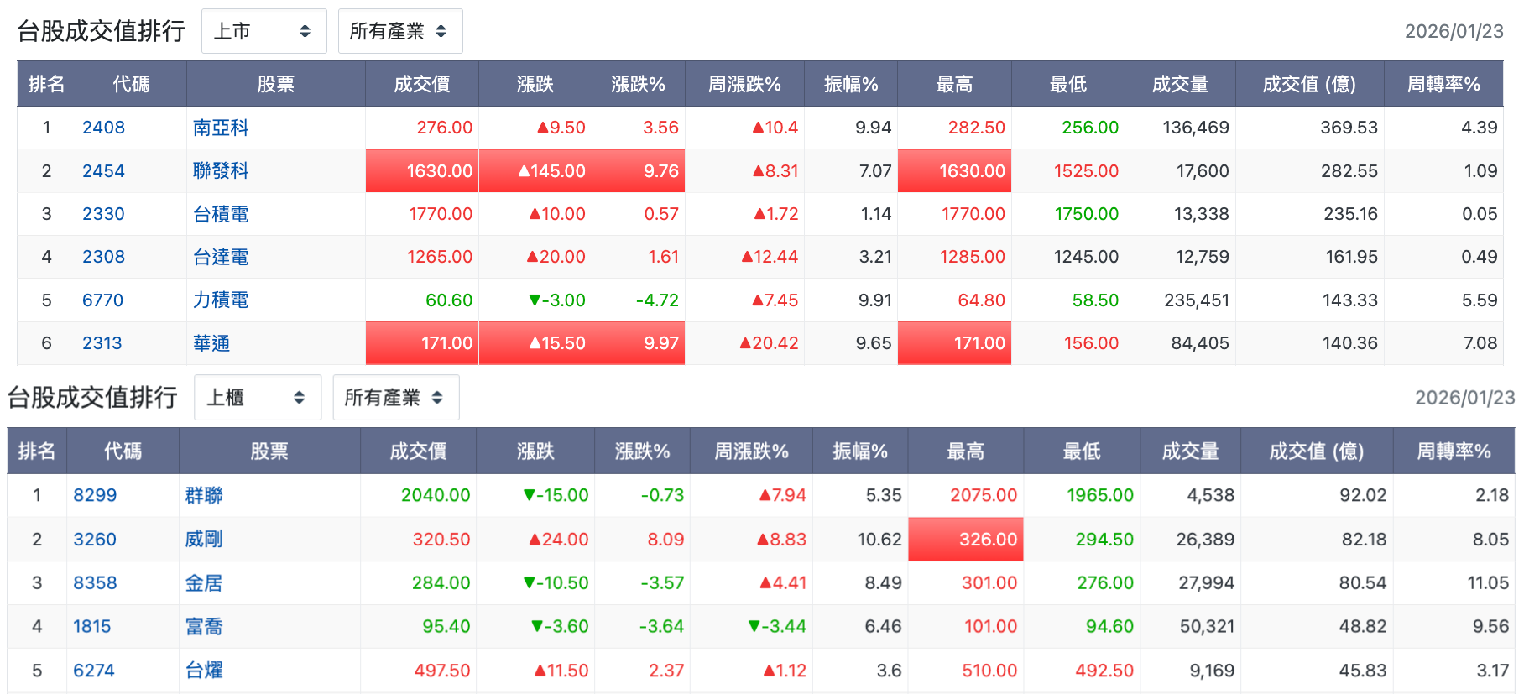This screenshot has width=1524, height=694.
Task: Open the 台耀 stock link
Action: 204,671
